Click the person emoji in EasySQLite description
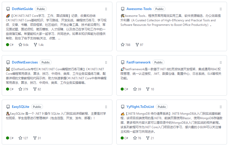 pos(8,114)
